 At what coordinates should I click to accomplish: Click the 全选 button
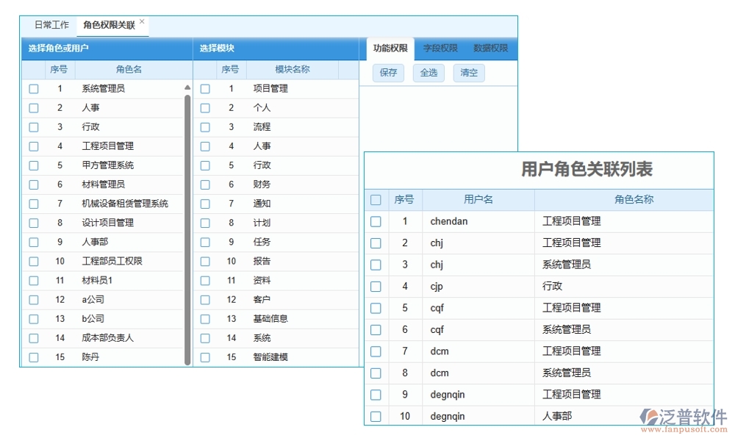click(x=429, y=73)
